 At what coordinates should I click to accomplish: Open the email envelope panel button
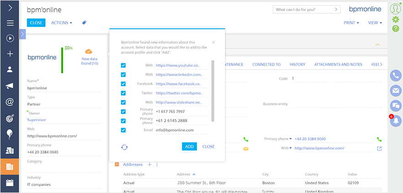coord(396,91)
